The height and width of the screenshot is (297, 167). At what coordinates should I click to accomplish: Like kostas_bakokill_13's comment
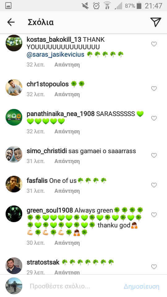tap(154, 44)
